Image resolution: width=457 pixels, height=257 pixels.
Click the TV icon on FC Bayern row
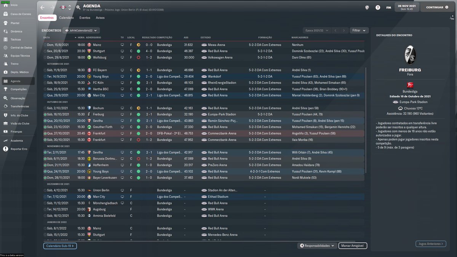122,70
